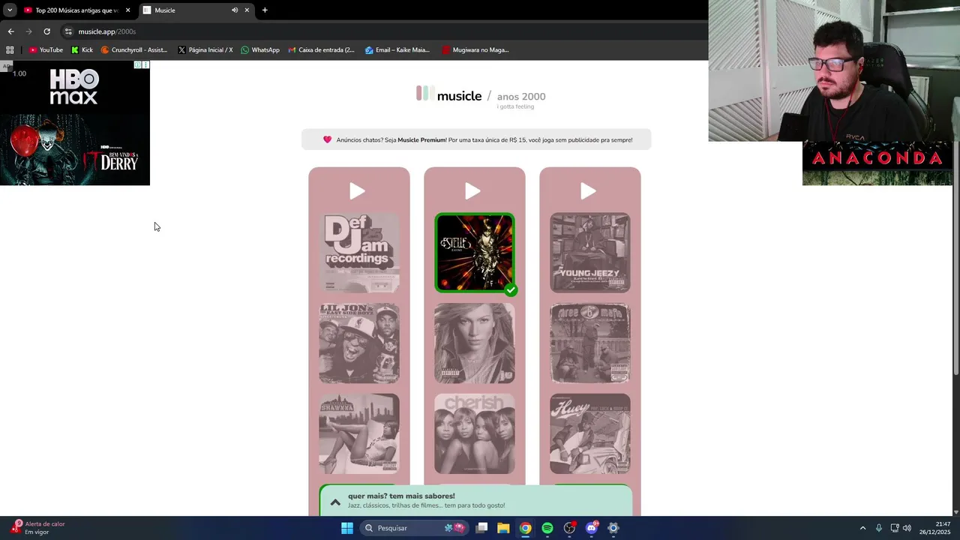
Task: Open File Explorer from the taskbar
Action: pos(504,528)
